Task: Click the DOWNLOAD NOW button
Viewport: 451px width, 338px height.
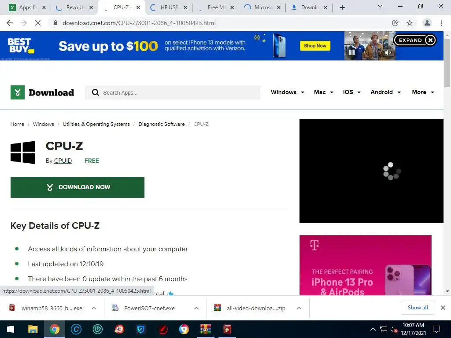Action: 78,187
